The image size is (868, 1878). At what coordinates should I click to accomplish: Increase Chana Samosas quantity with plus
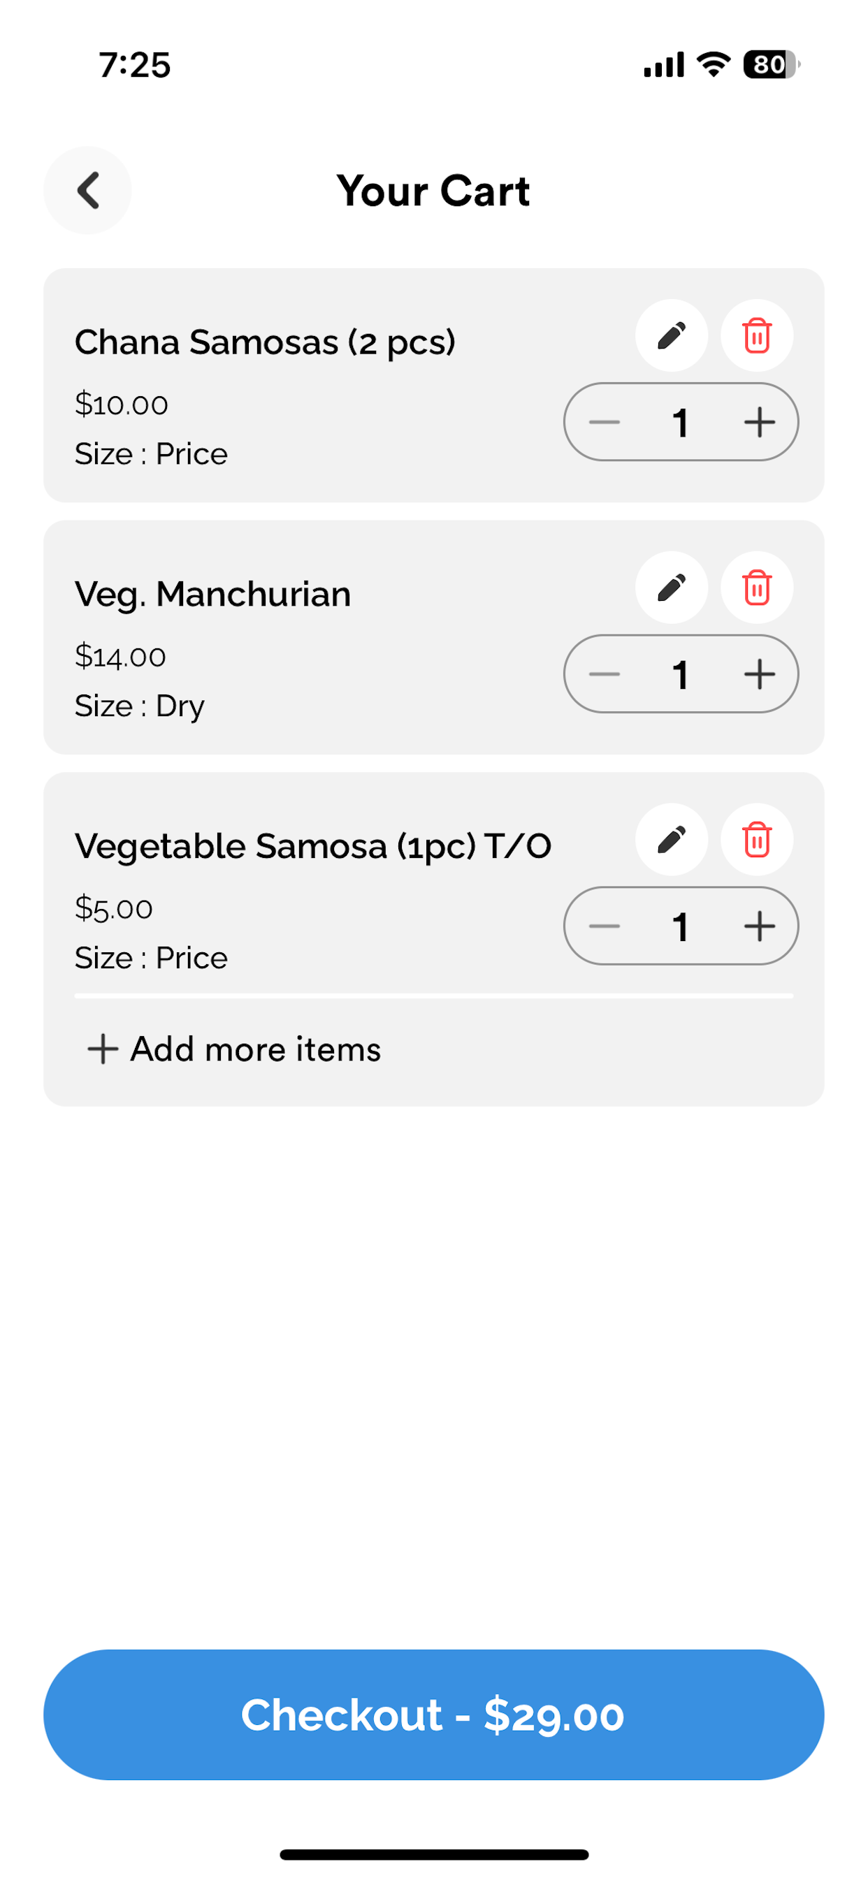pyautogui.click(x=758, y=422)
